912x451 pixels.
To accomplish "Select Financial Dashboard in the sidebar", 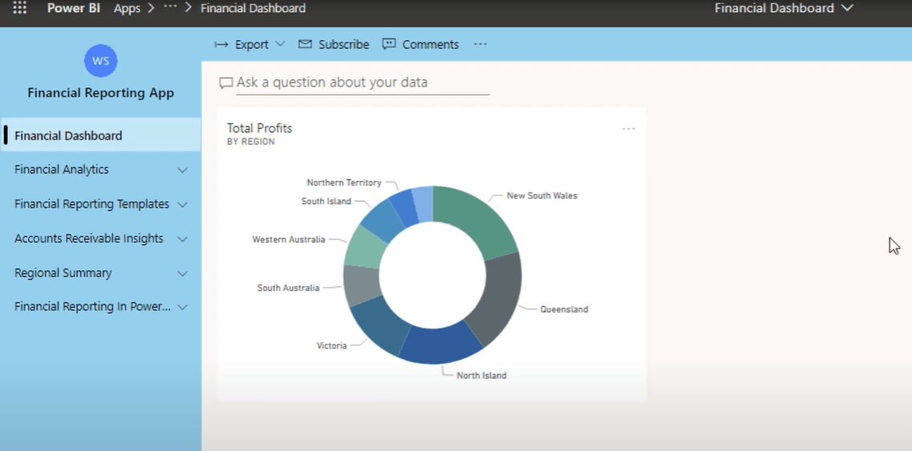I will point(100,135).
